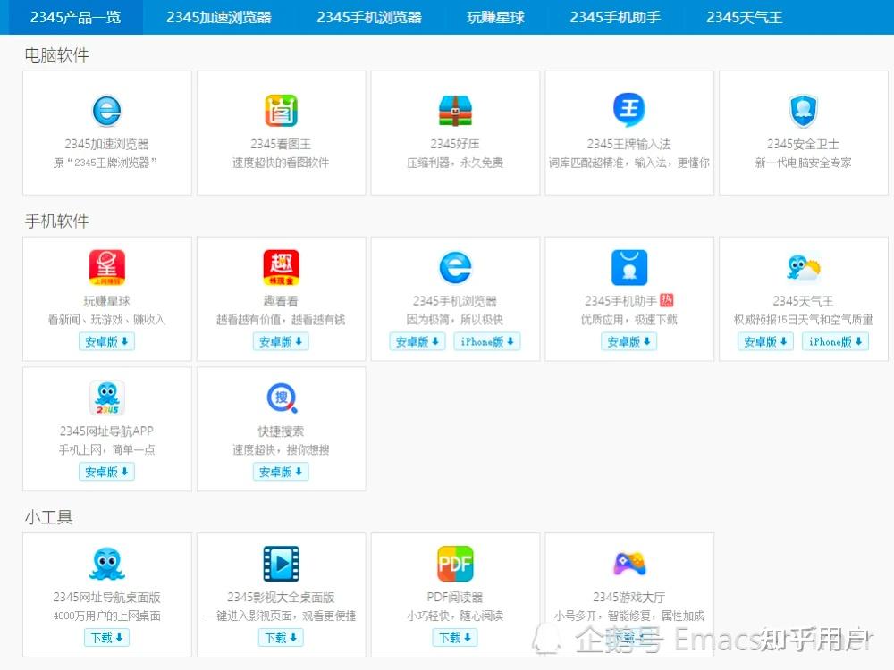Click the 小工具 section heading
Viewport: 894px width, 670px height.
click(48, 517)
